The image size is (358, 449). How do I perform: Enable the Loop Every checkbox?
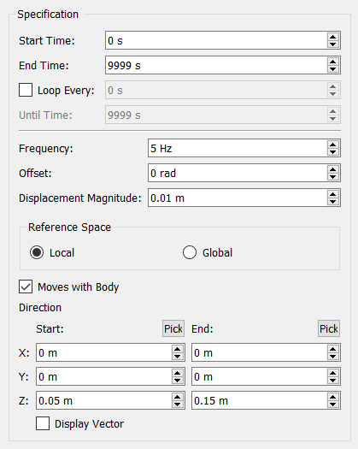tap(26, 90)
